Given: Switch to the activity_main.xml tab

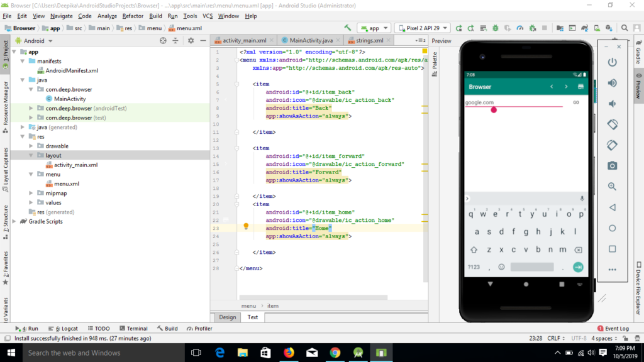Looking at the screenshot, I should click(244, 40).
